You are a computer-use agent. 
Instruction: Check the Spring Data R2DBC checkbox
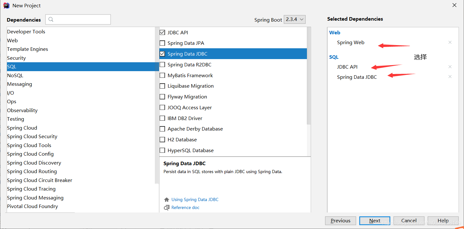tap(163, 64)
